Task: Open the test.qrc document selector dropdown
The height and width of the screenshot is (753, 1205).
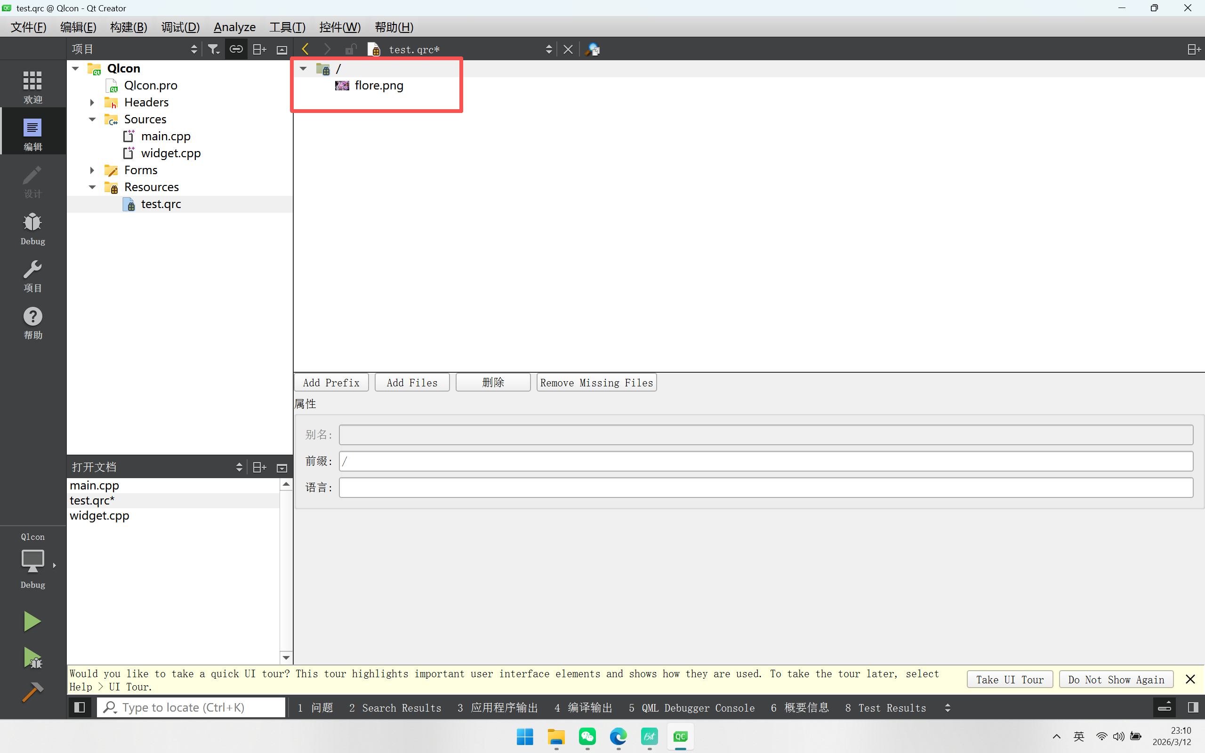Action: pyautogui.click(x=548, y=49)
